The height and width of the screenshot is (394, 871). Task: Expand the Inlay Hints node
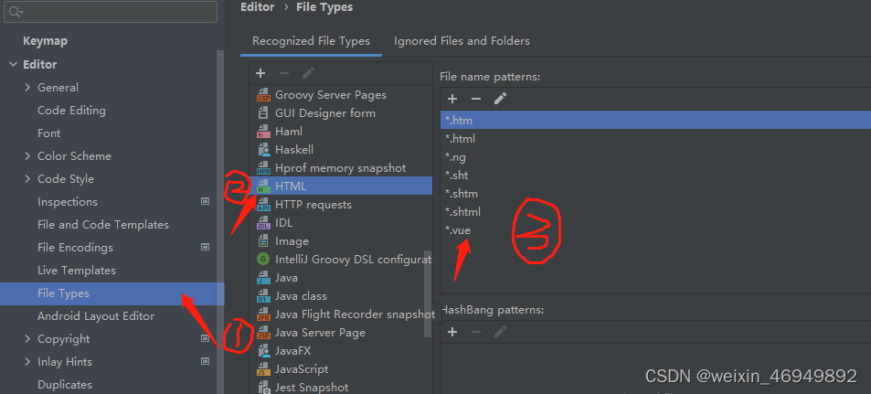[27, 362]
